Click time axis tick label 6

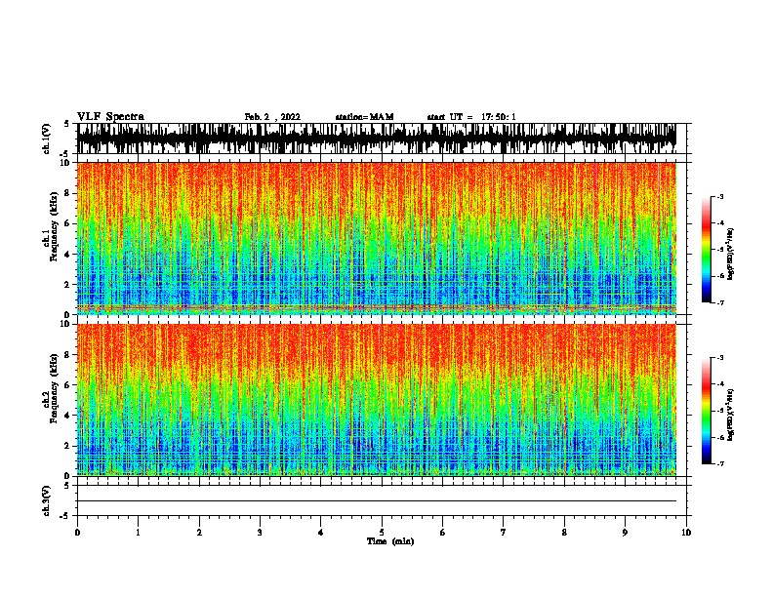(x=443, y=533)
